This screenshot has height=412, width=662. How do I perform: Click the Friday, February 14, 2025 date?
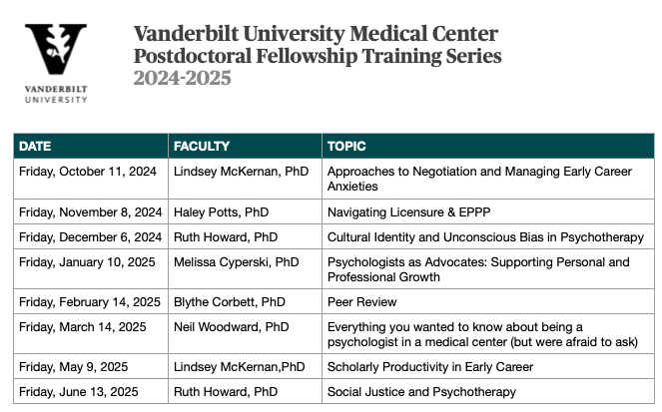(90, 301)
